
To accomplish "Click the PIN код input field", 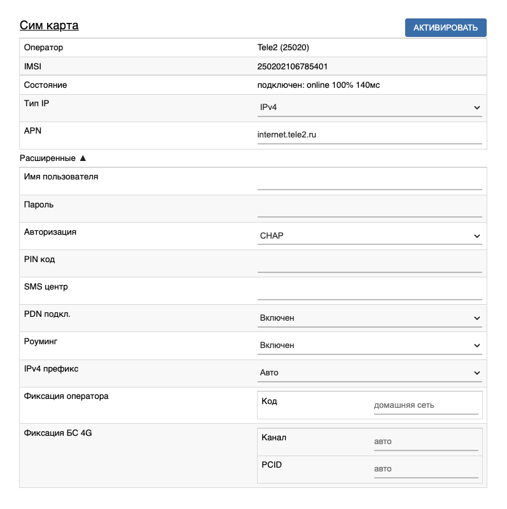I will point(369,263).
